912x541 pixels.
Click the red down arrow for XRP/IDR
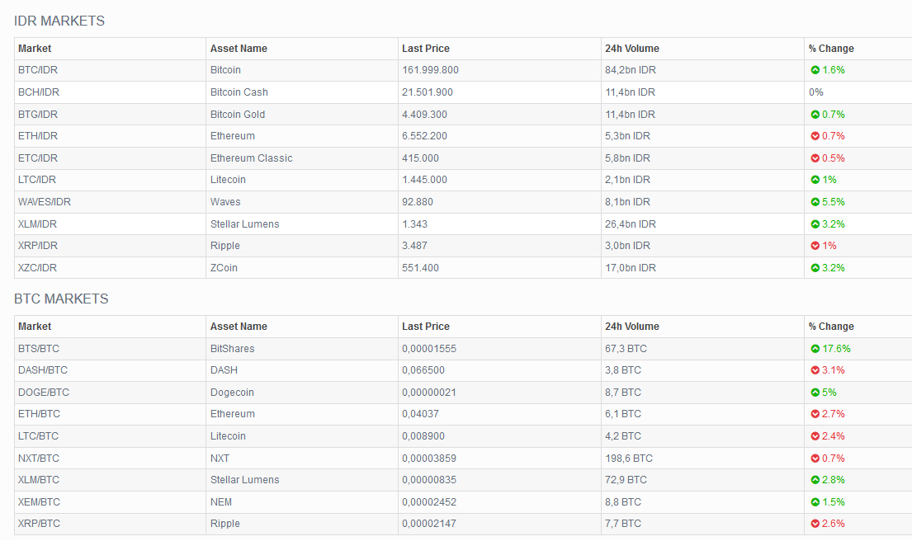[x=815, y=246]
